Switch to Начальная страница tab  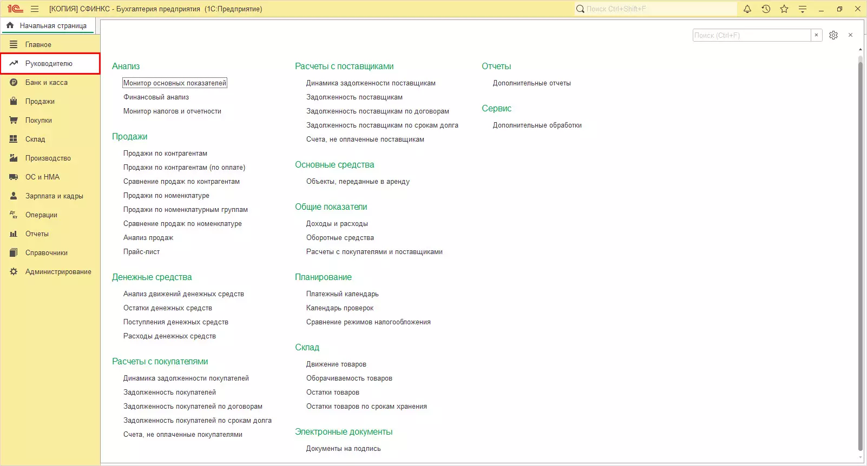click(48, 25)
